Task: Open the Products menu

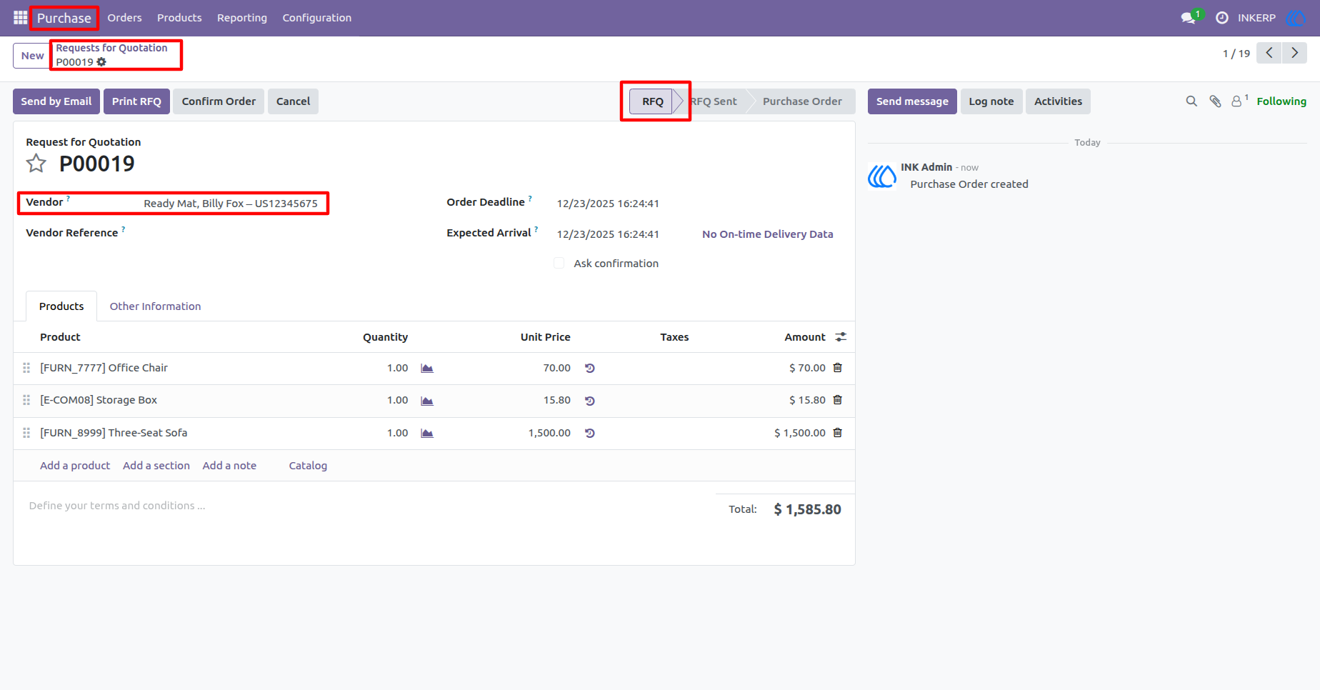Action: coord(179,18)
